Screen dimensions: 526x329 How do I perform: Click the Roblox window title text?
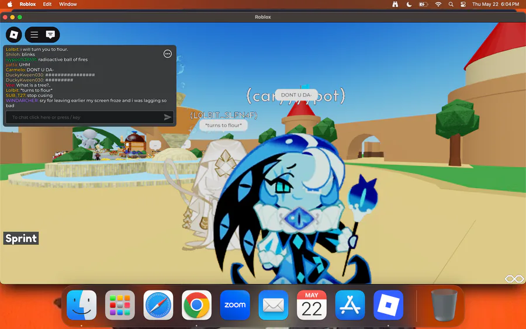click(x=262, y=17)
